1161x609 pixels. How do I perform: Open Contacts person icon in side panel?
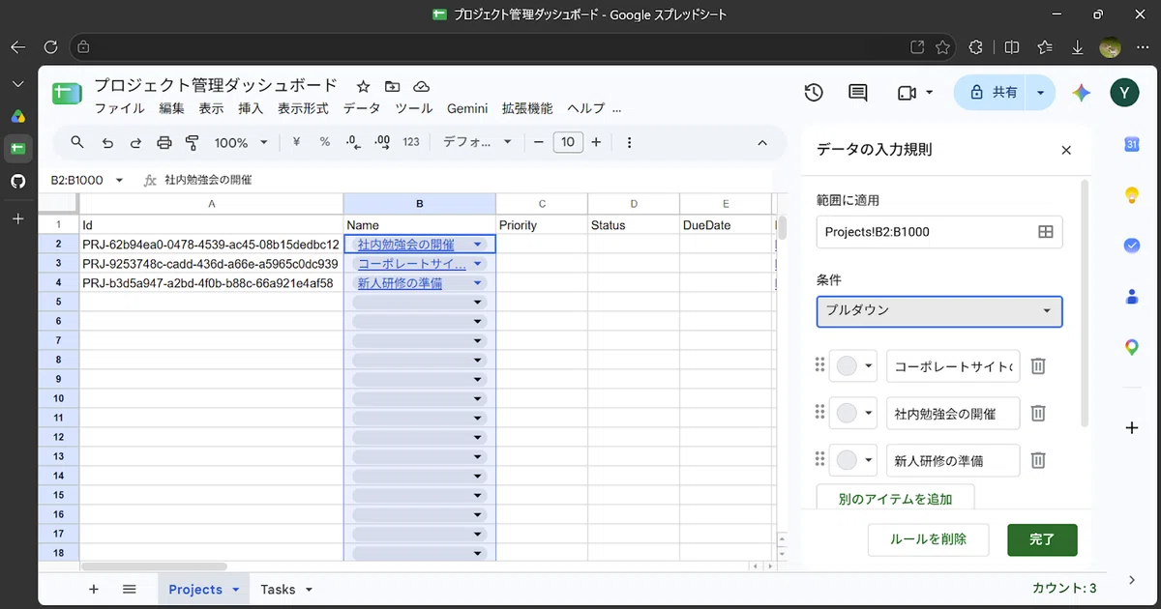[x=1132, y=297]
